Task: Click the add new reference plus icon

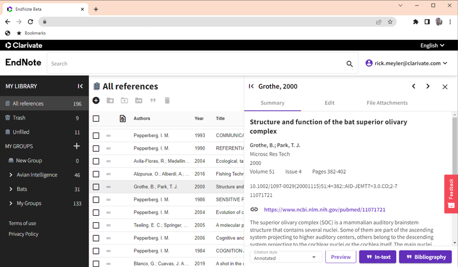Action: pyautogui.click(x=96, y=100)
